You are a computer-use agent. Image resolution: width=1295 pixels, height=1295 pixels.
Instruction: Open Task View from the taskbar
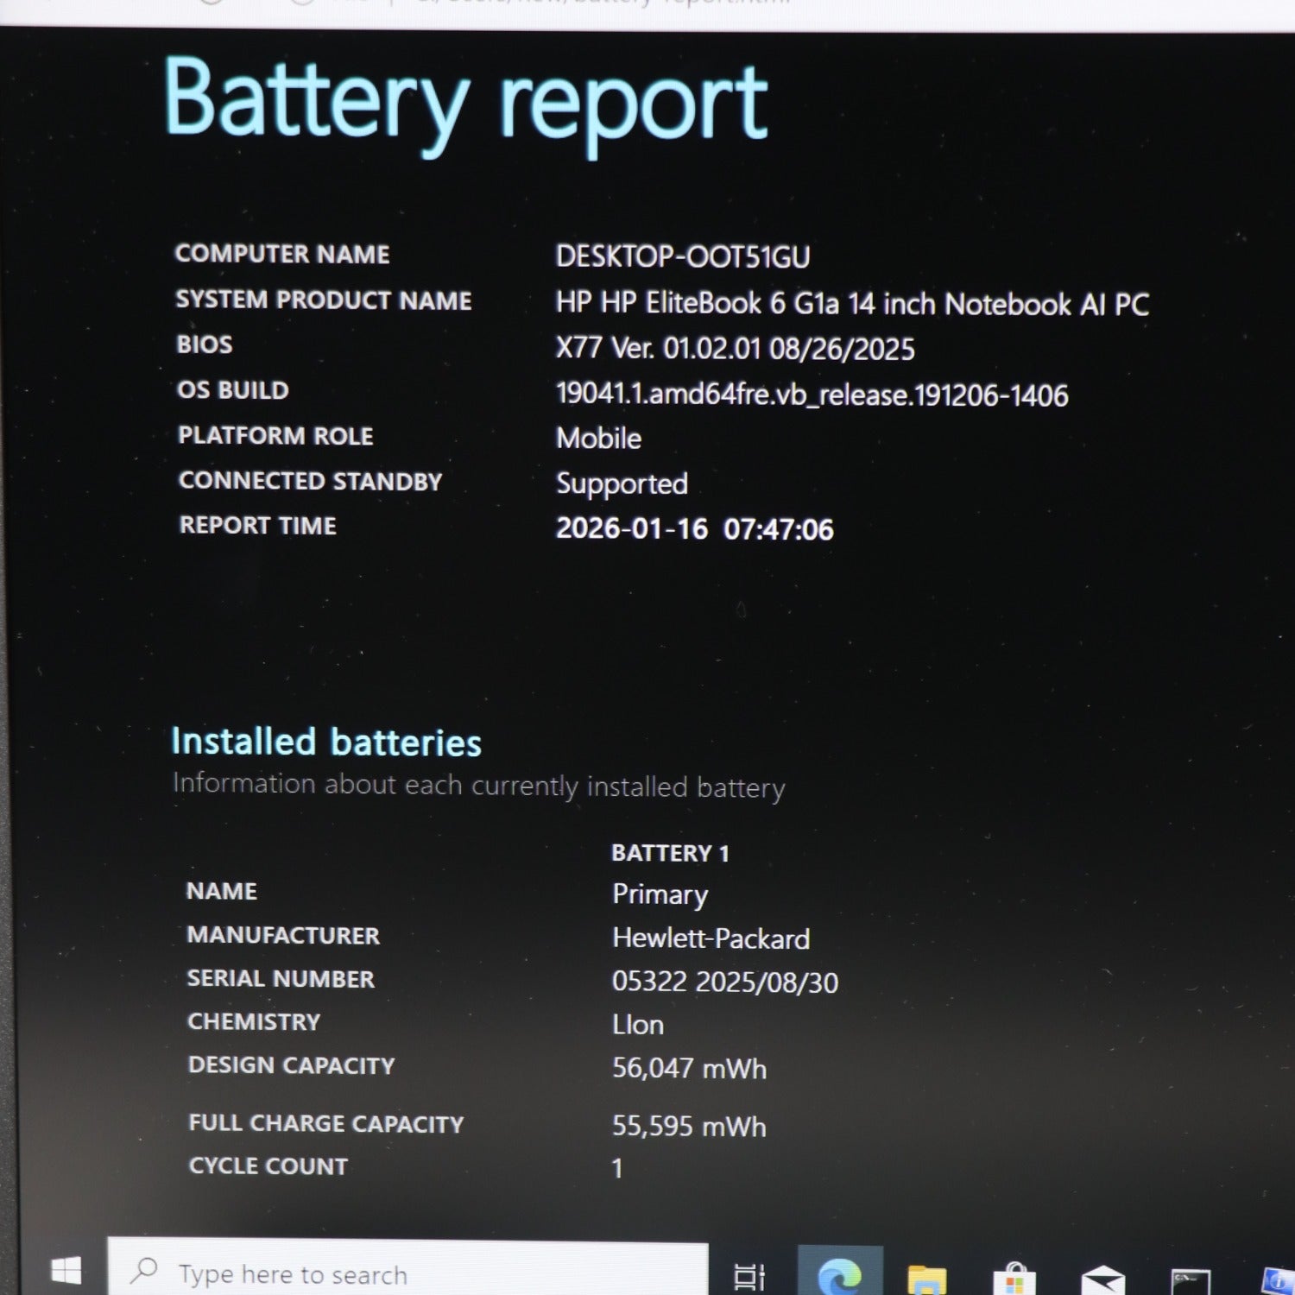749,1275
